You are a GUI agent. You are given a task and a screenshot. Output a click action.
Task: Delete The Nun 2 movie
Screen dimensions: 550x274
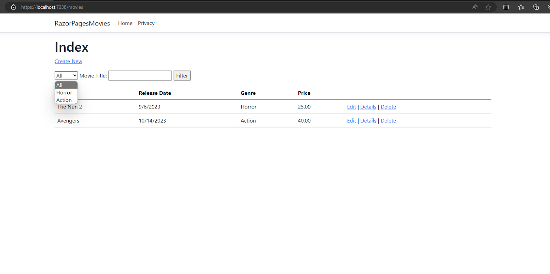coord(388,107)
